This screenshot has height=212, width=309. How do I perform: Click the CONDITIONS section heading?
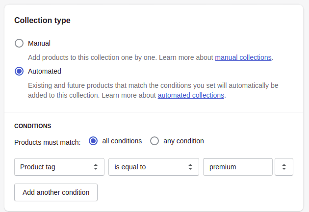click(33, 126)
